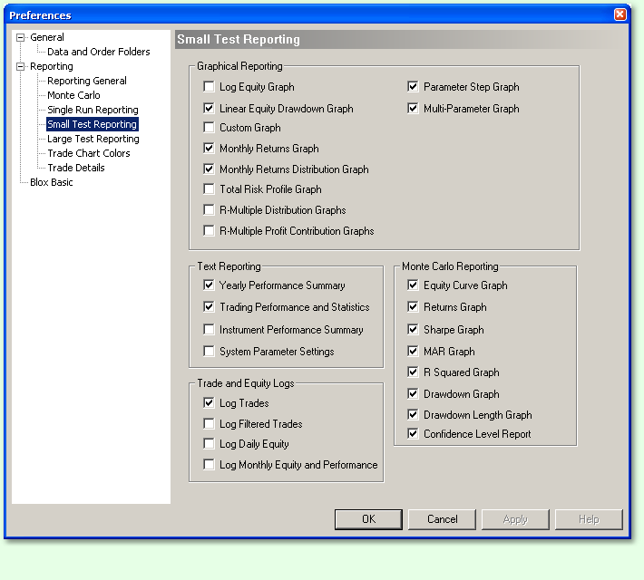Select the General tree label
Screen dimensions: 644x580
[47, 37]
